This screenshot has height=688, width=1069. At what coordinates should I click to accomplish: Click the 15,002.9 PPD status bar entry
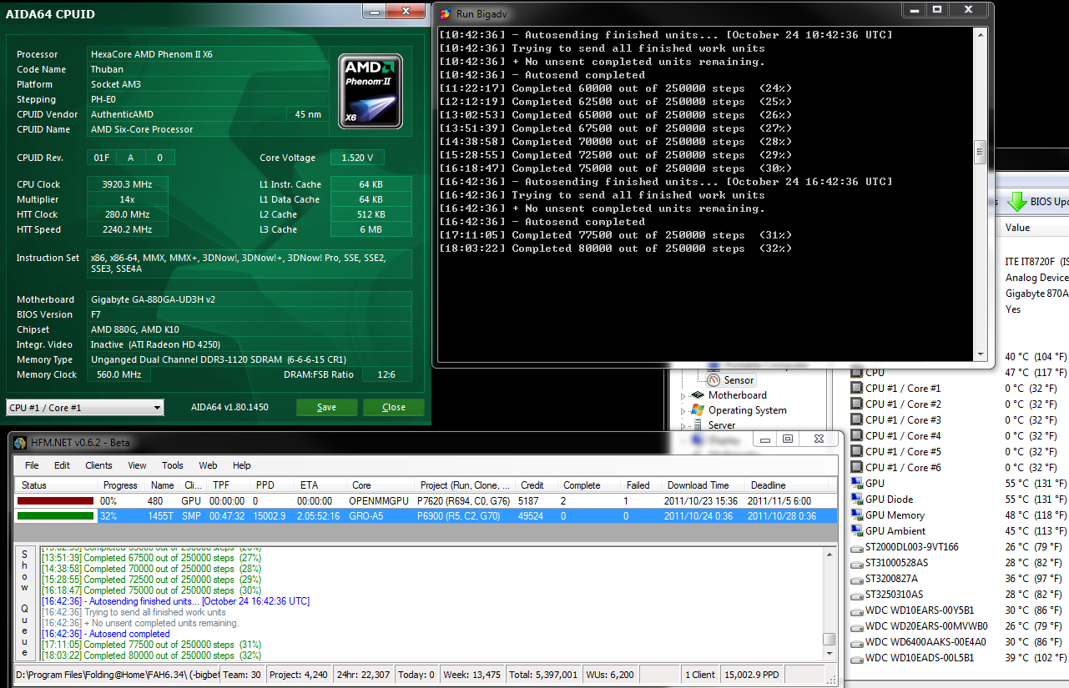click(x=753, y=674)
